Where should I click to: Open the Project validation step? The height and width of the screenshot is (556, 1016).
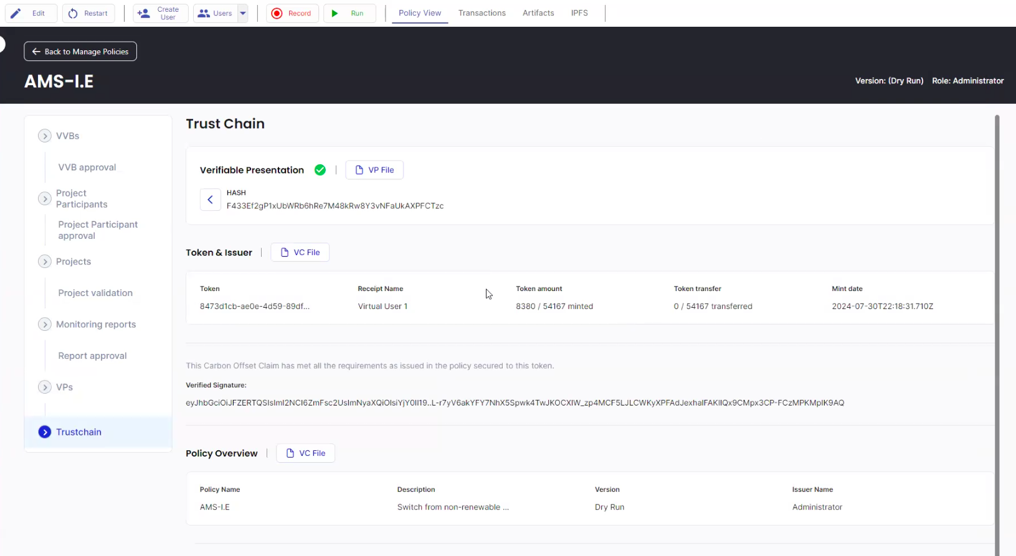click(x=95, y=293)
